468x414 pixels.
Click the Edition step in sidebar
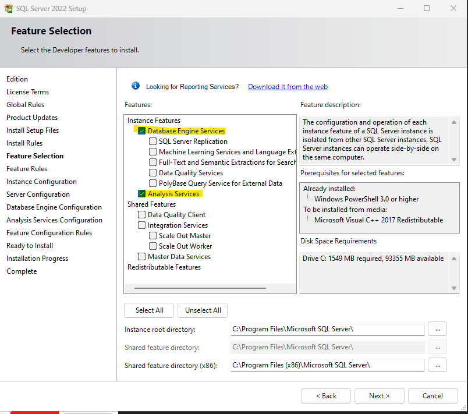pos(17,79)
